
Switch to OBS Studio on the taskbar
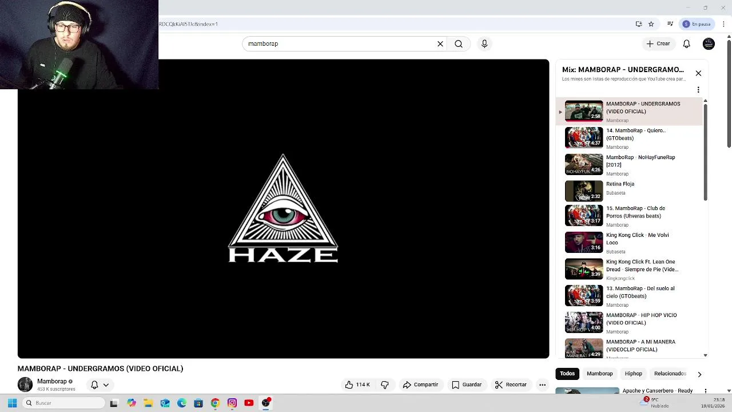pos(266,403)
